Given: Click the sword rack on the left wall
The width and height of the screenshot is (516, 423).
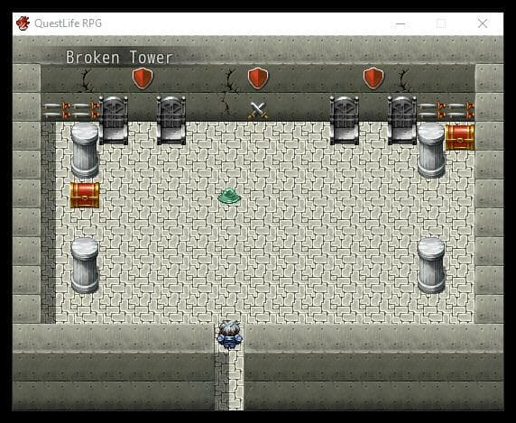Looking at the screenshot, I should [71, 111].
